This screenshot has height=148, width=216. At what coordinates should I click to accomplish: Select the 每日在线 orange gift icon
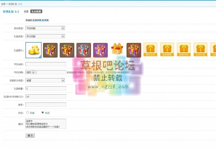[150, 50]
